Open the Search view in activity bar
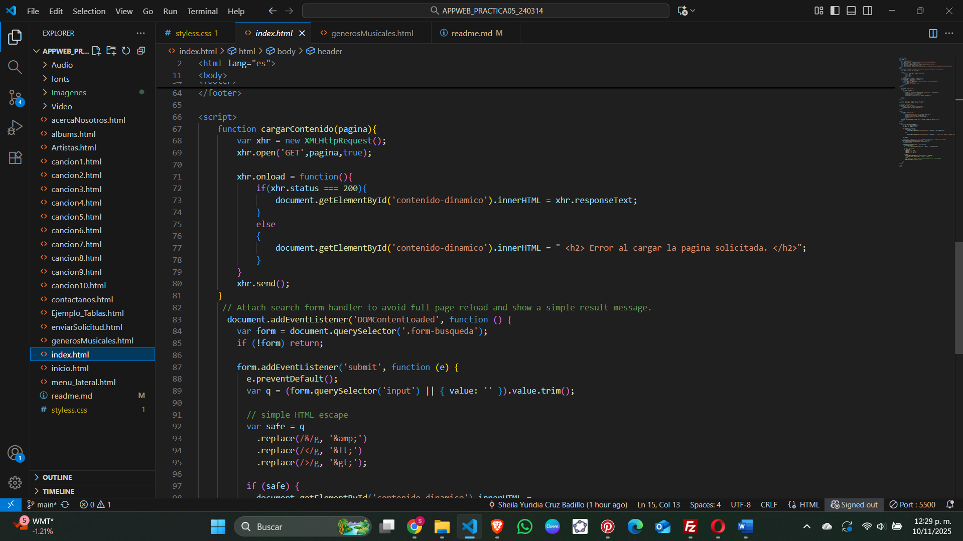The height and width of the screenshot is (541, 963). tap(15, 67)
